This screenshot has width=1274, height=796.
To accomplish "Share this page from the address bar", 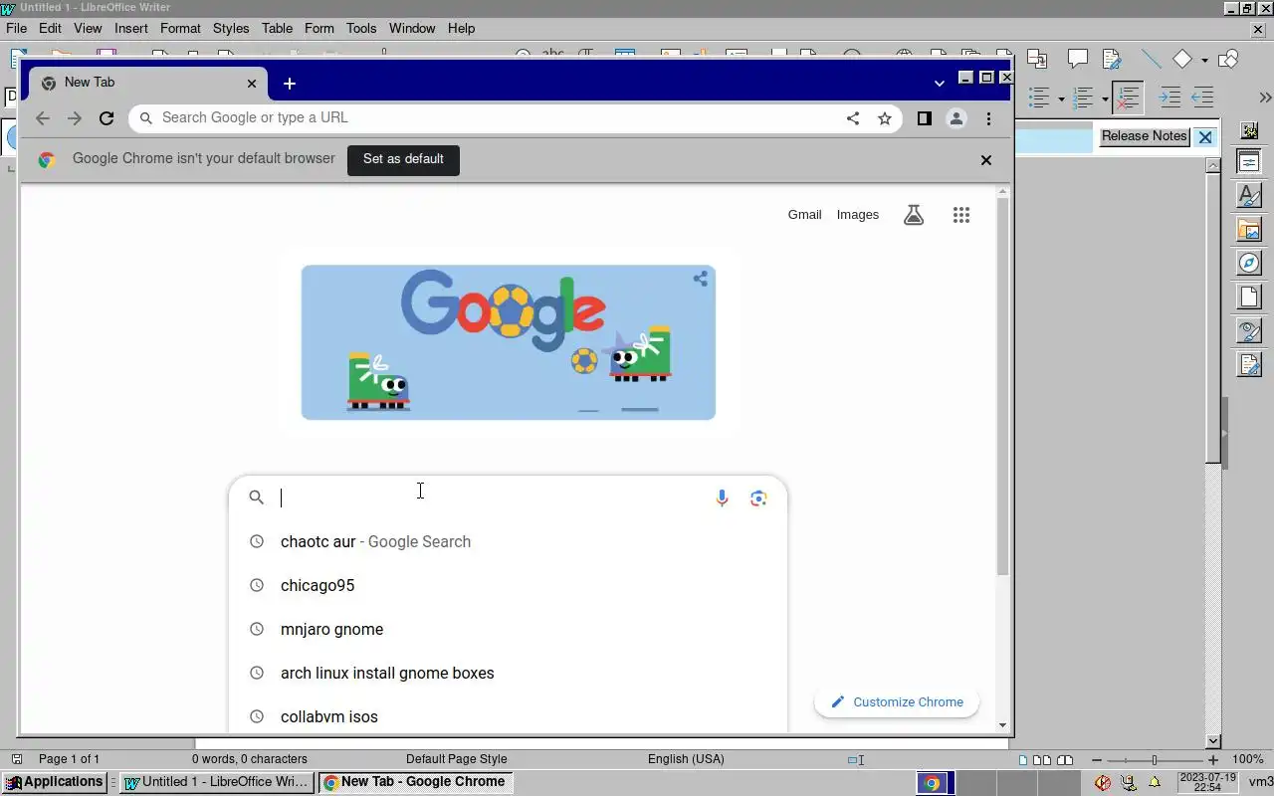I will click(853, 118).
